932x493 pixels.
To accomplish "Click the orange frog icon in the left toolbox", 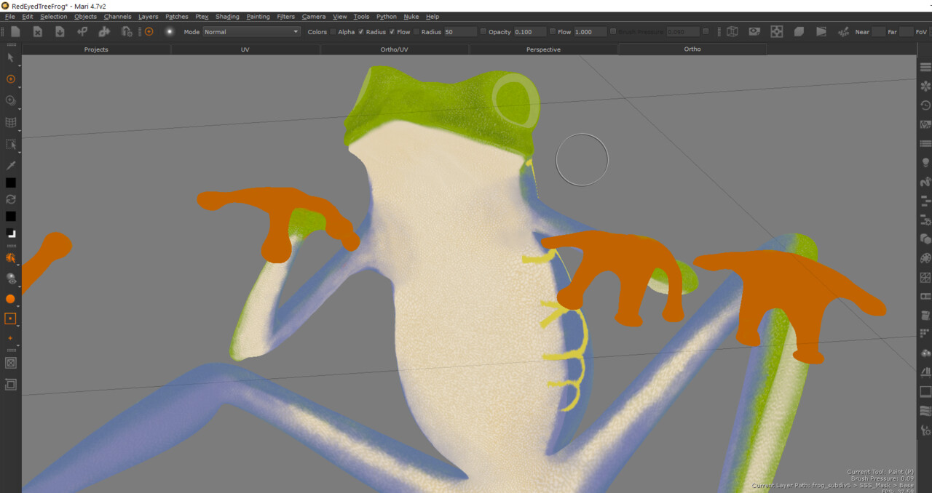I will 11,257.
